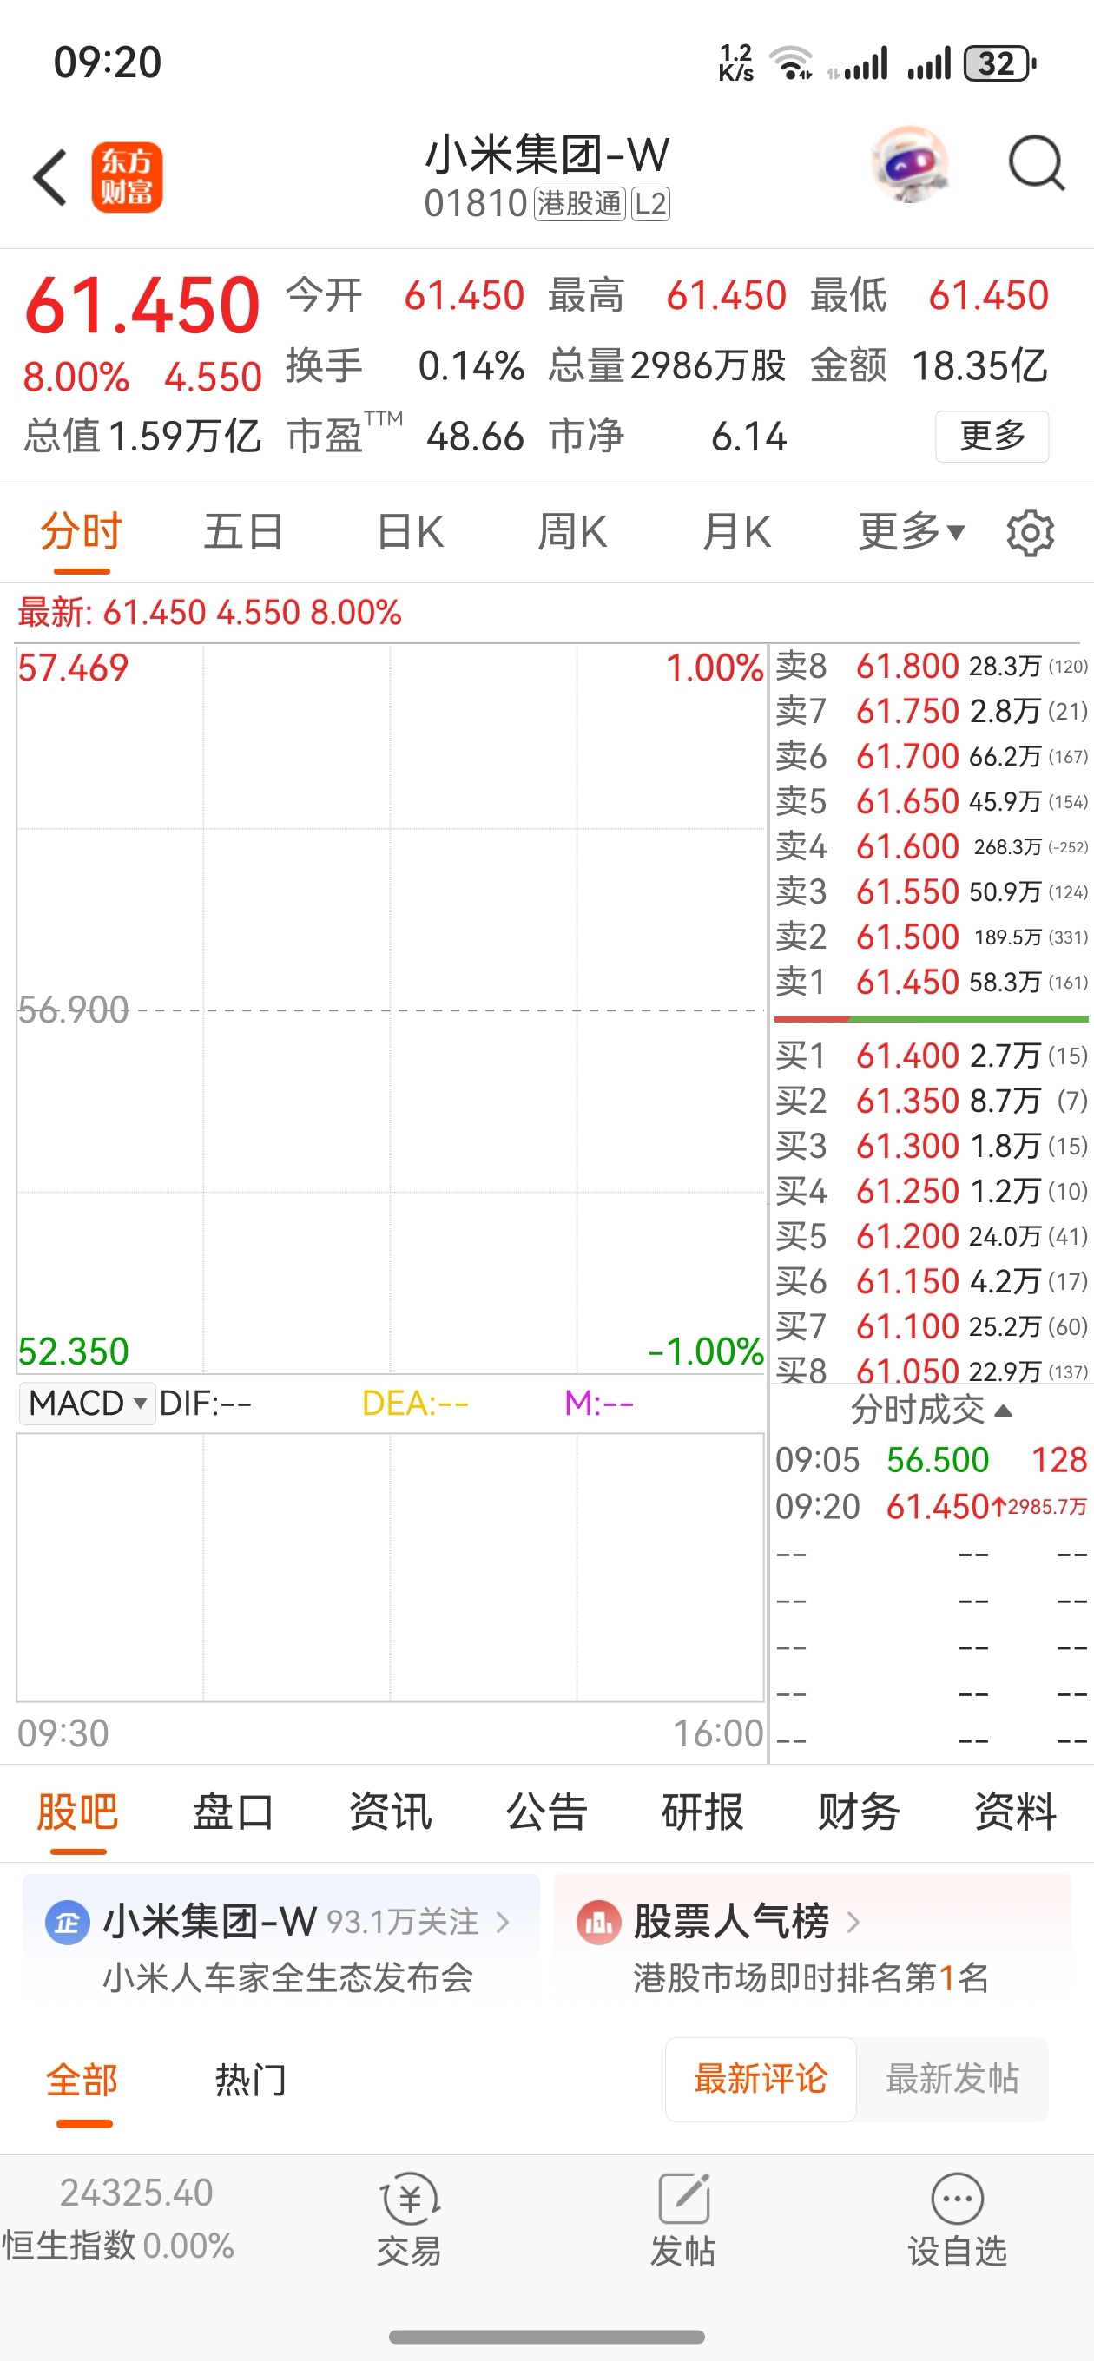Open the 财务 tab
Viewport: 1094px width, 2361px height.
pyautogui.click(x=859, y=1812)
